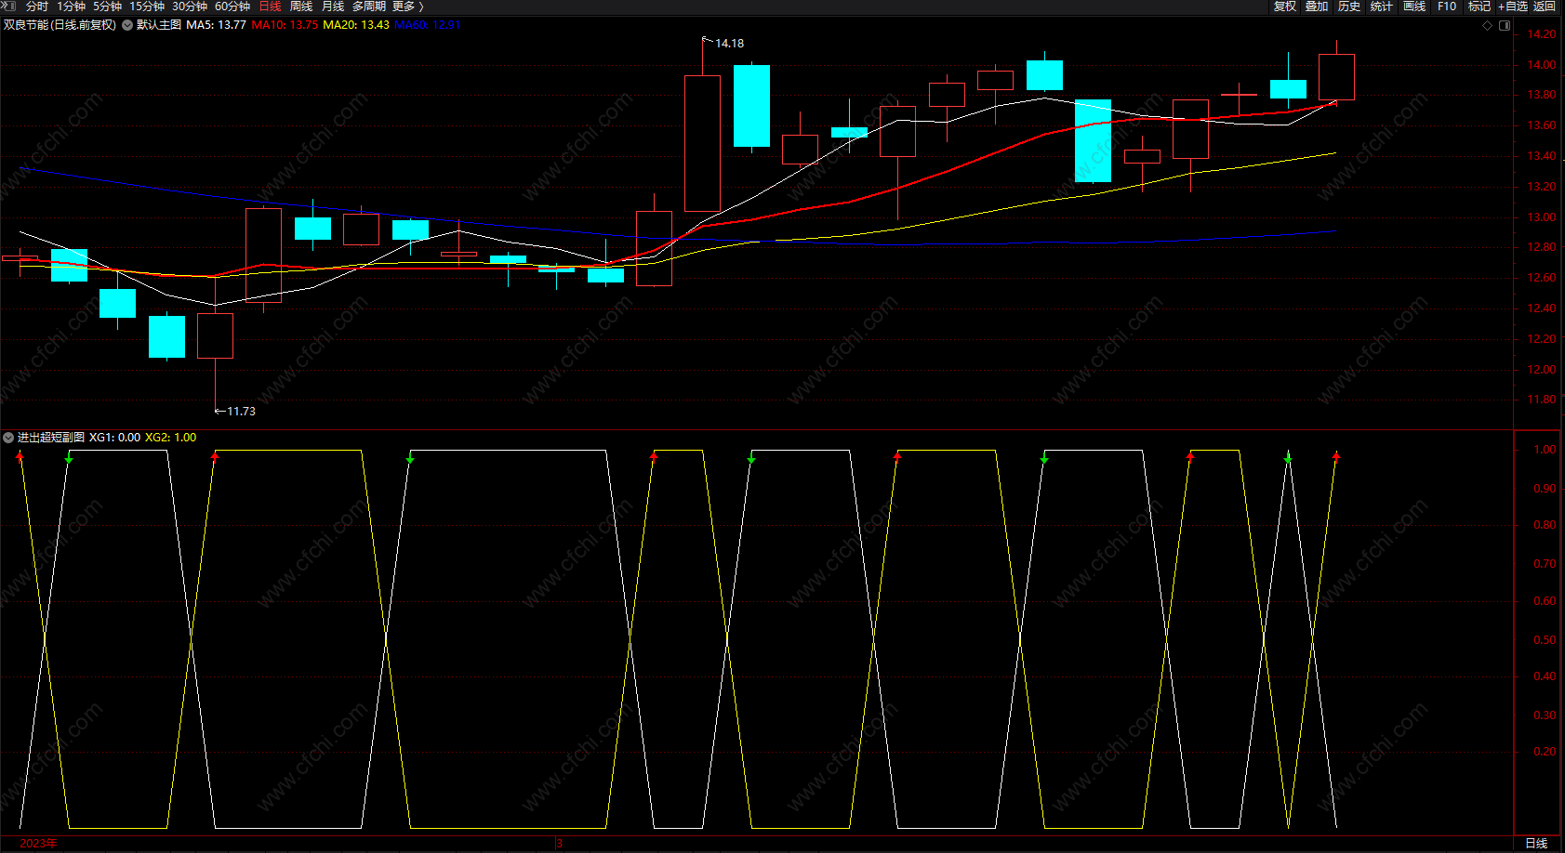Viewport: 1565px width, 853px height.
Task: Click the 13.00 price axis label
Action: tap(1541, 217)
